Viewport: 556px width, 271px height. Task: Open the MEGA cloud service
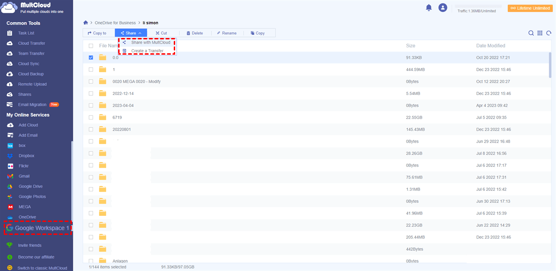25,207
